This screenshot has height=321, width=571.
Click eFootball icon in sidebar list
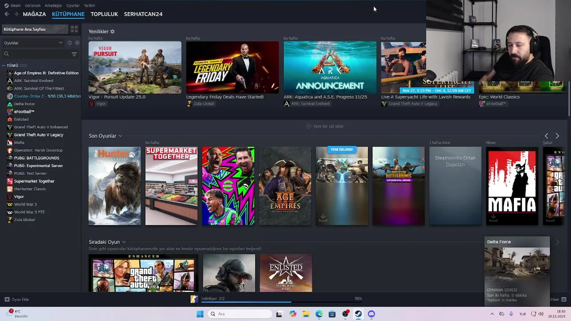[10, 111]
